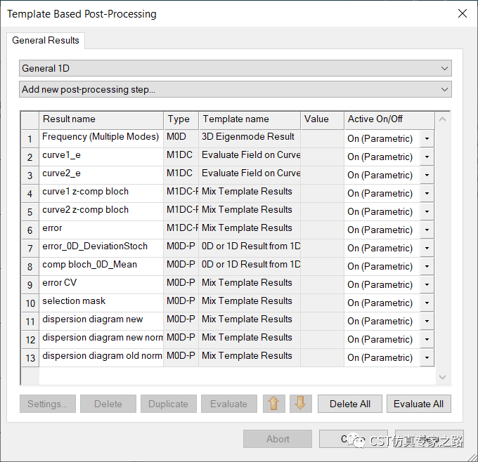Image resolution: width=478 pixels, height=462 pixels.
Task: Select the 'selection mask' result name
Action: click(x=101, y=303)
